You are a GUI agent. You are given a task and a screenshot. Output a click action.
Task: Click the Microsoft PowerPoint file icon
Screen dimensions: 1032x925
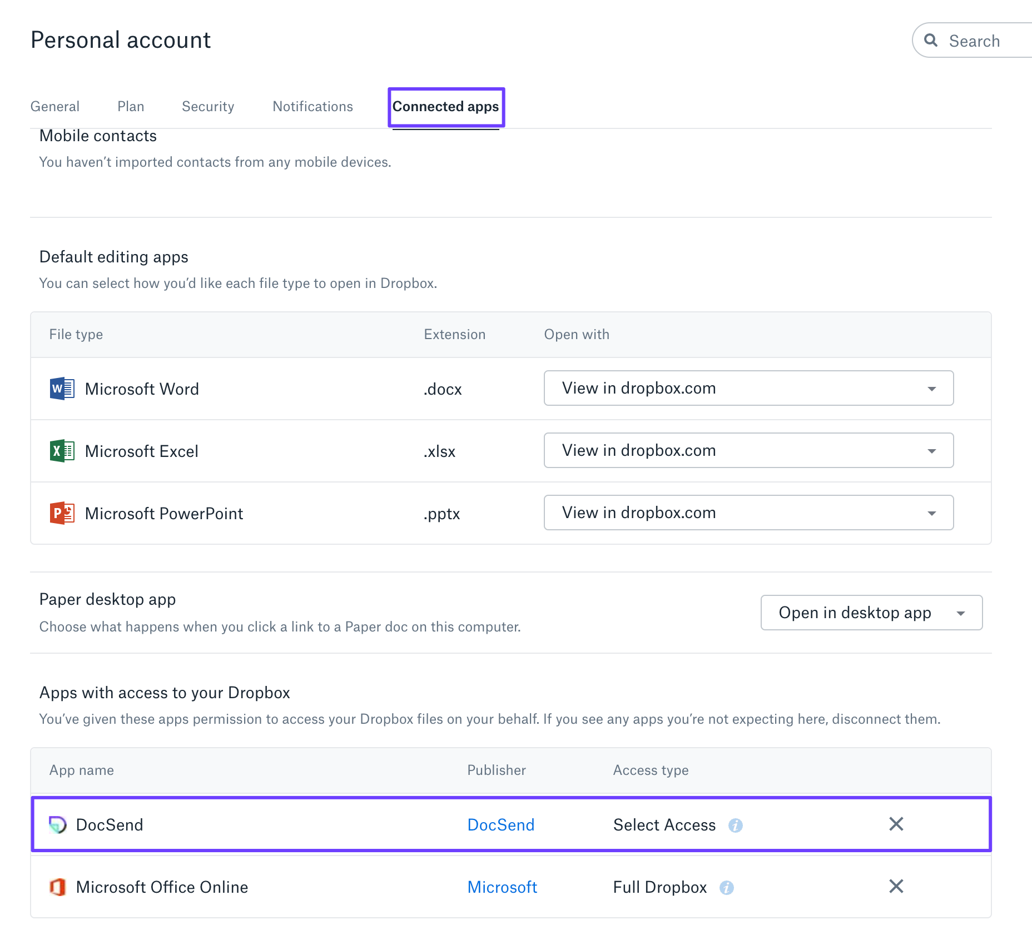click(x=62, y=513)
